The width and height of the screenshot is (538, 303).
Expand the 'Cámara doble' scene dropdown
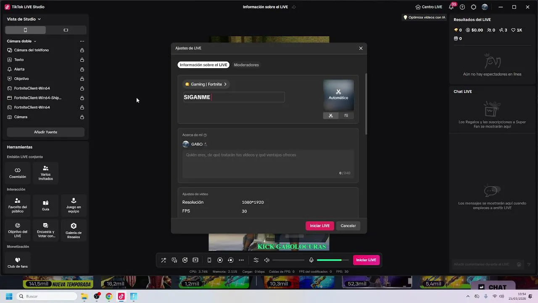point(21,41)
